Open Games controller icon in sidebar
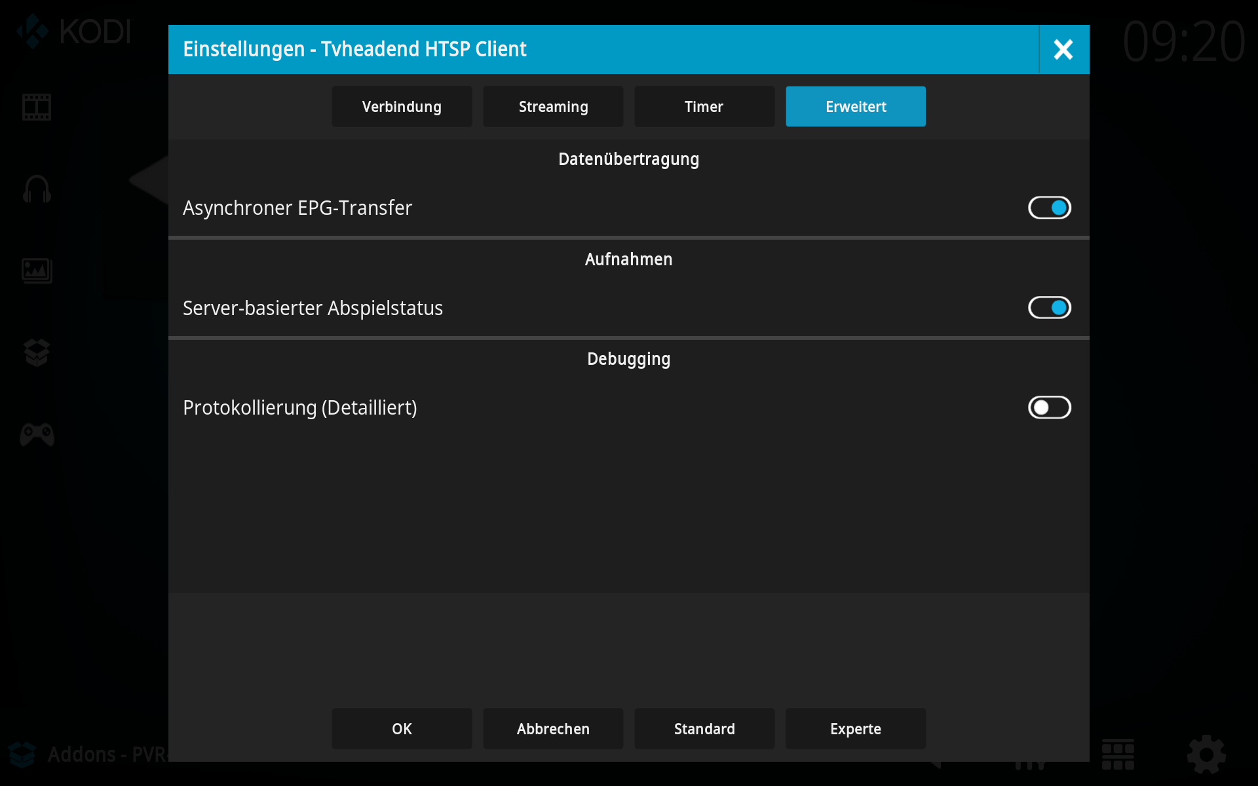The height and width of the screenshot is (786, 1258). point(37,434)
